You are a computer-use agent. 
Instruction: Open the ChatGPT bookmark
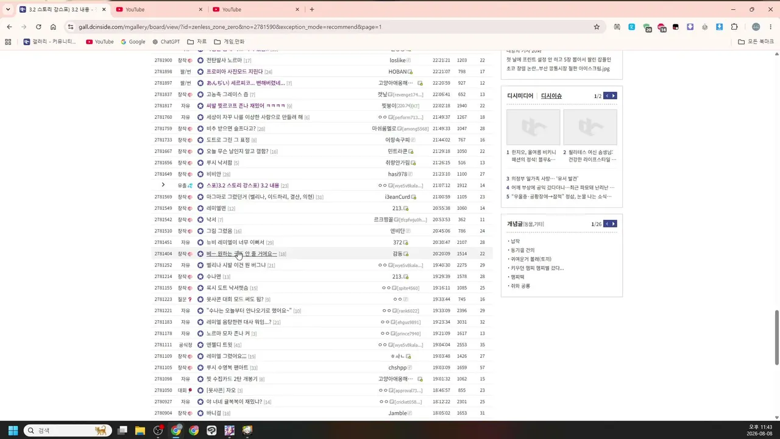[166, 41]
